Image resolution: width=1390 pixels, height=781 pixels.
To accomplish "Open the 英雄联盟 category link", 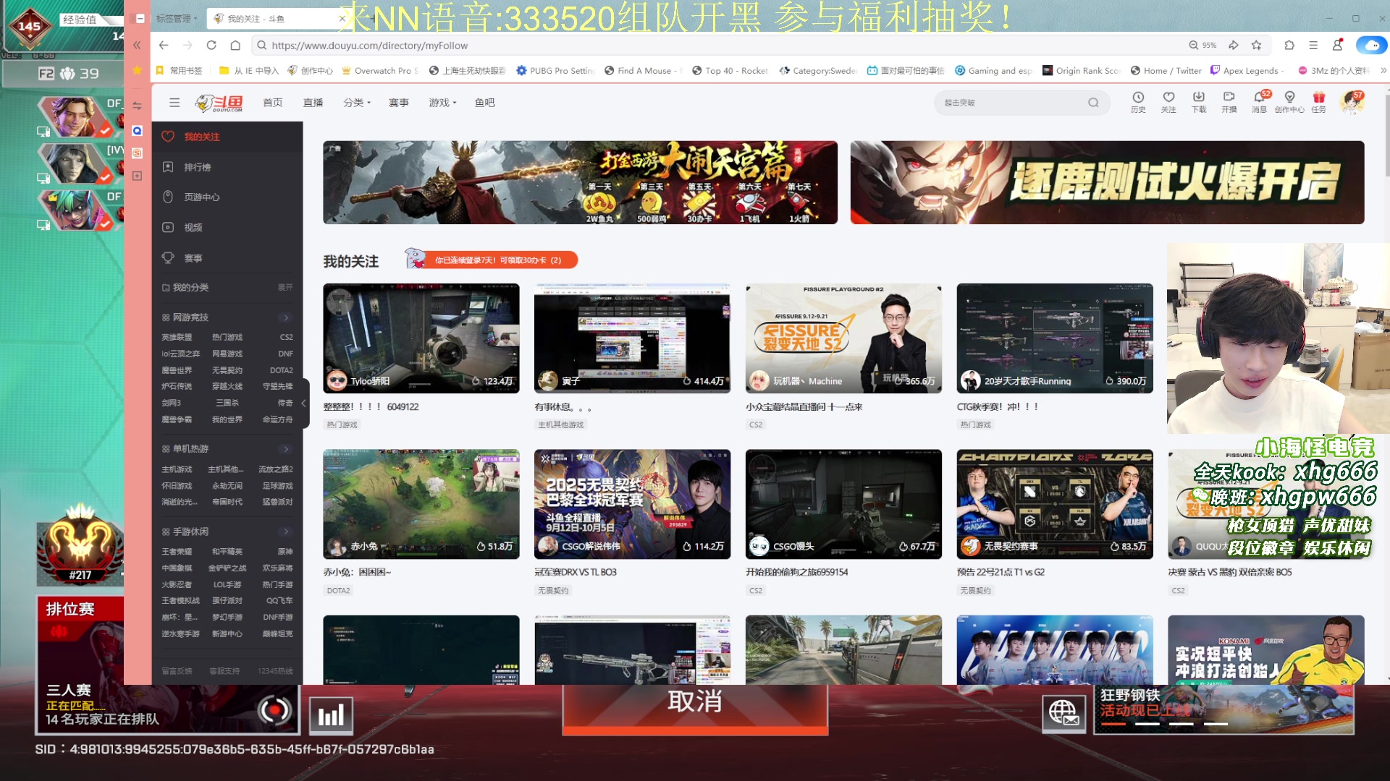I will tap(177, 337).
